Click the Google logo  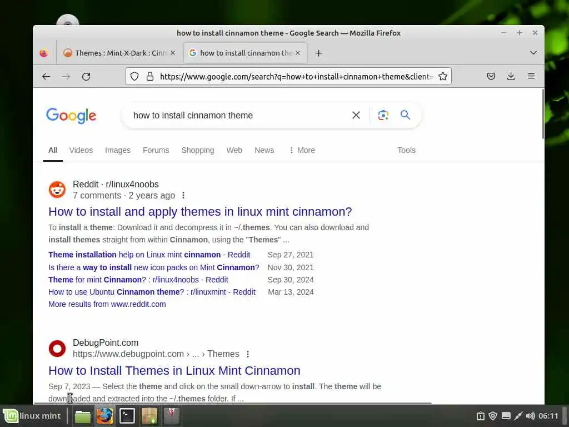click(x=71, y=116)
